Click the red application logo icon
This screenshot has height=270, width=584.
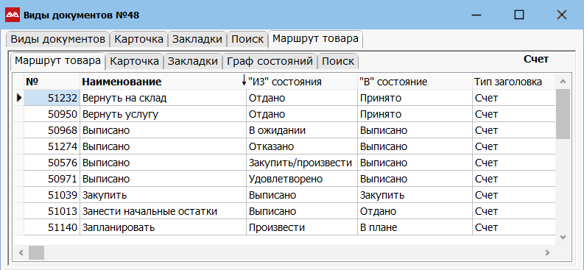coord(13,15)
